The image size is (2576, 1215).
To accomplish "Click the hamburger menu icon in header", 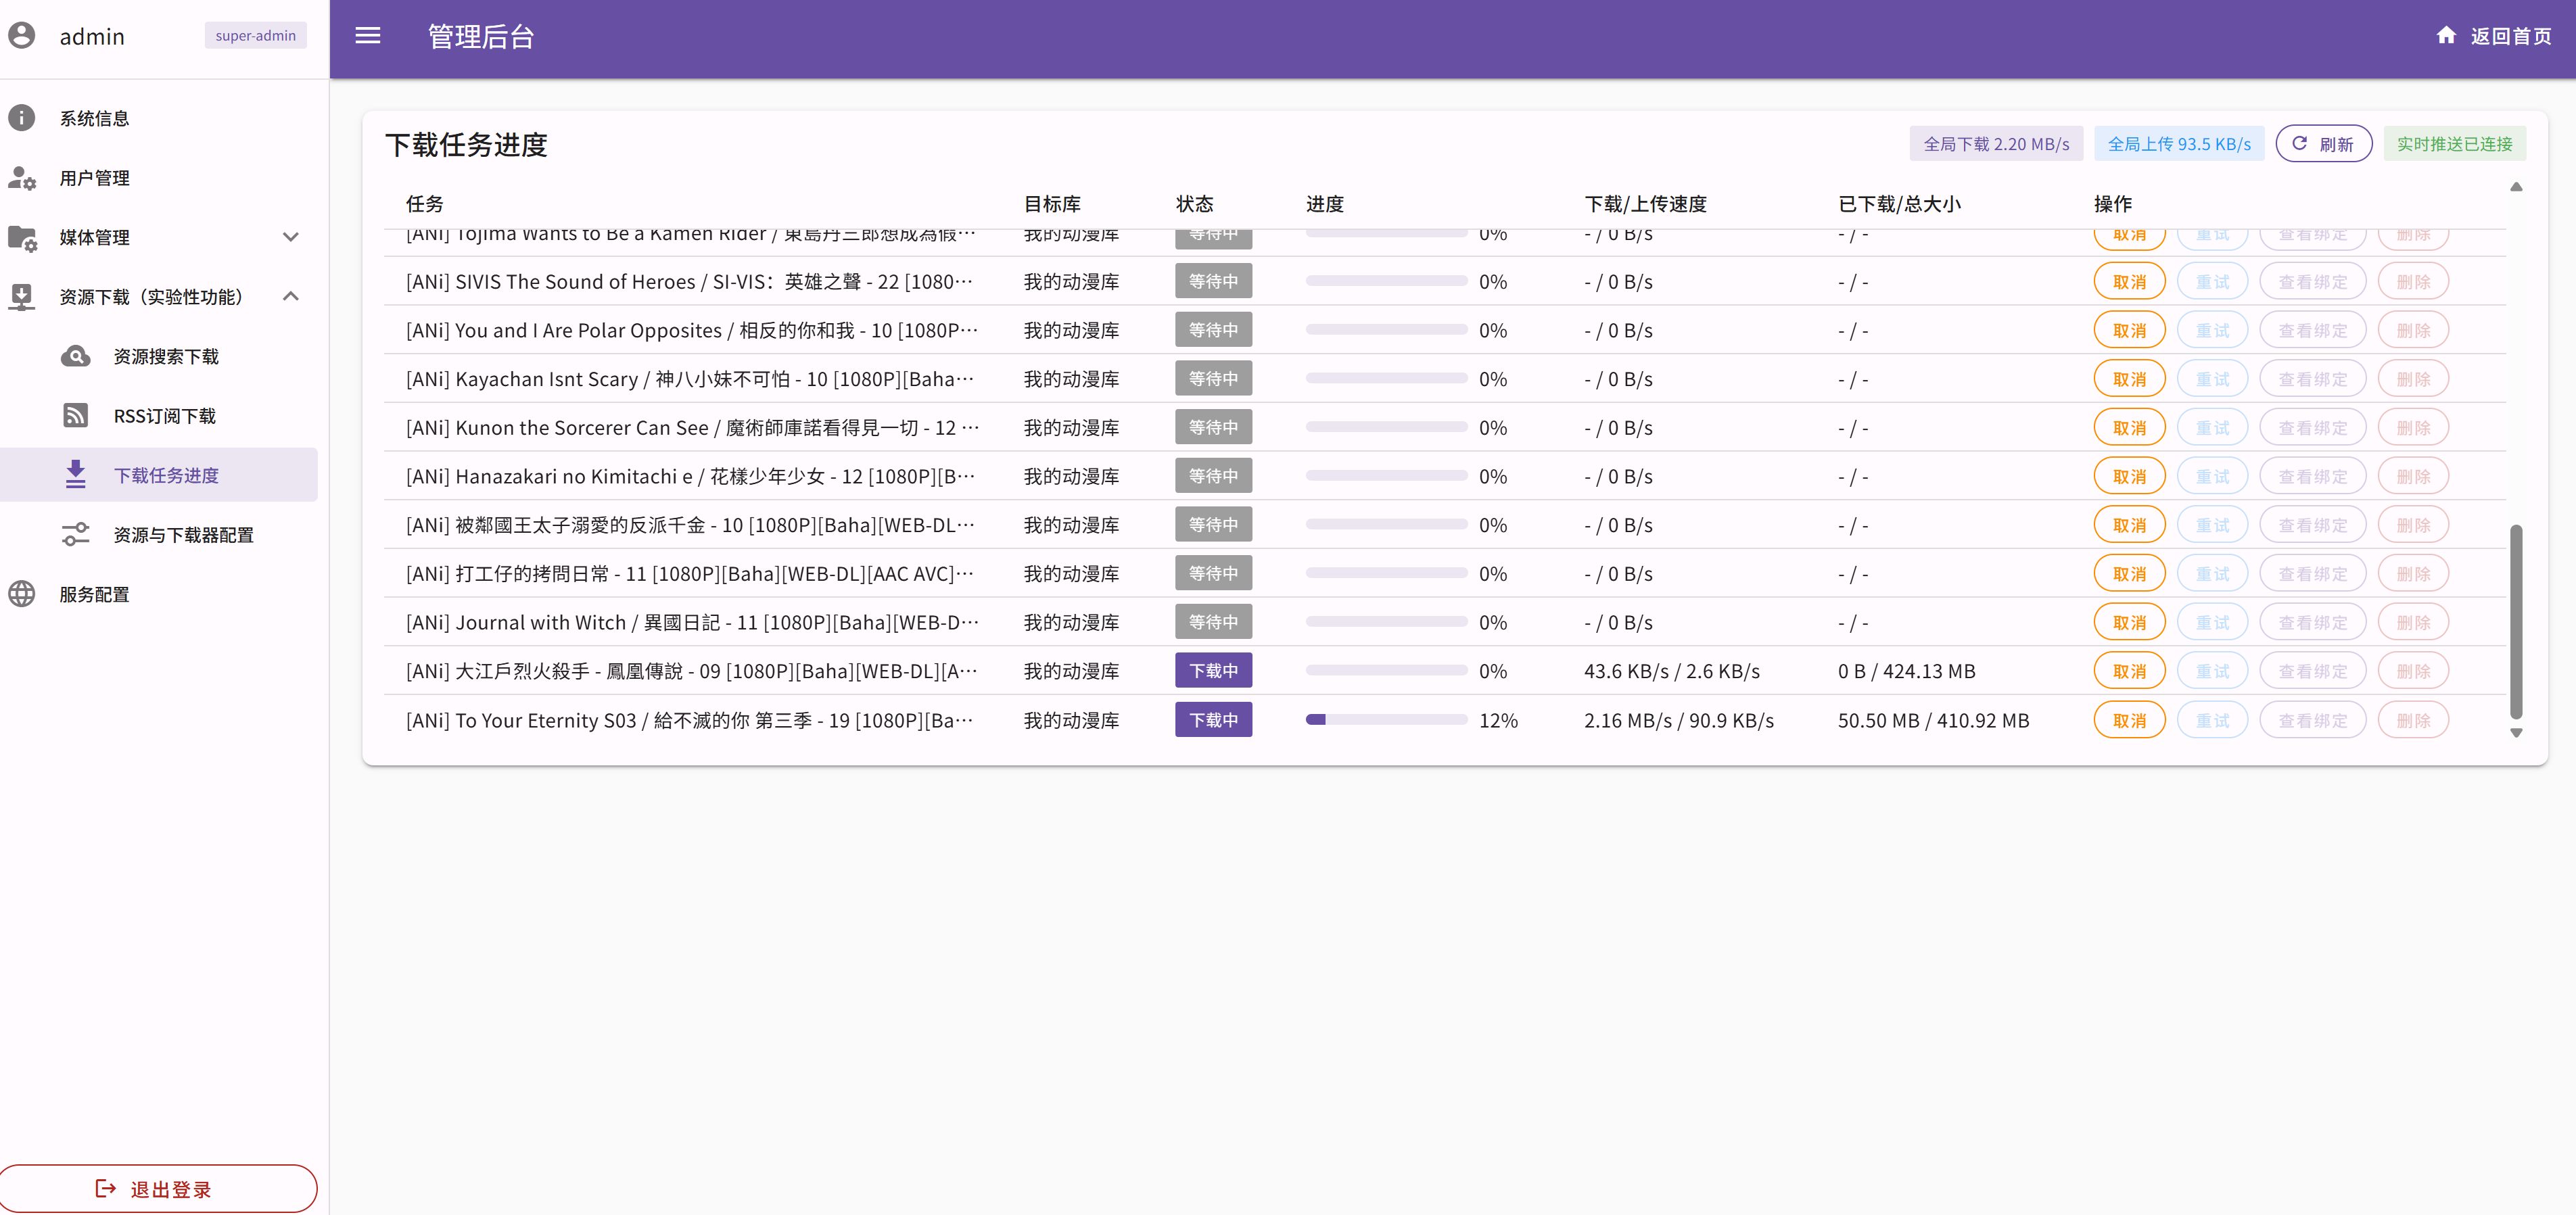I will (368, 36).
